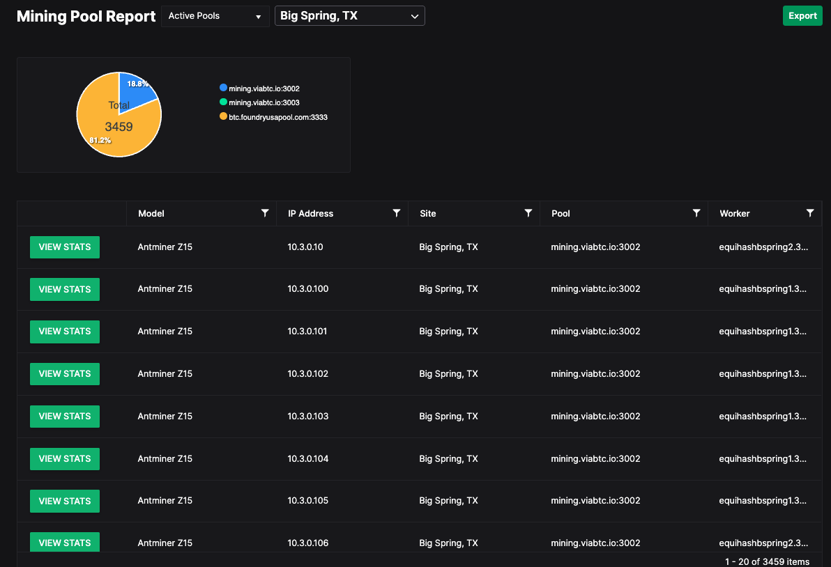Open the Site column filter icon
This screenshot has height=567, width=831.
[528, 213]
